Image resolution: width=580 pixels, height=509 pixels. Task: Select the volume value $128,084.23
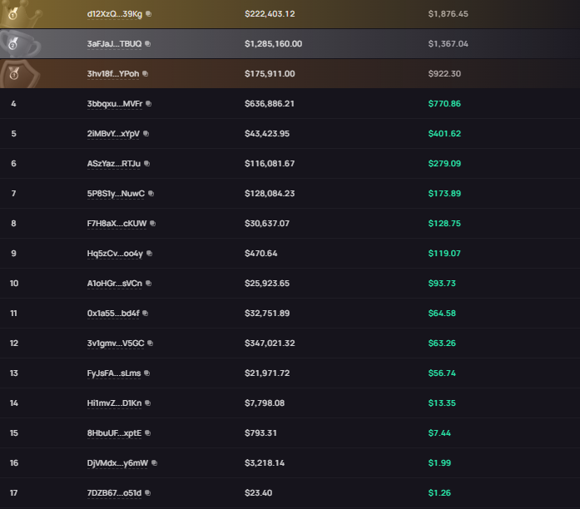[270, 194]
